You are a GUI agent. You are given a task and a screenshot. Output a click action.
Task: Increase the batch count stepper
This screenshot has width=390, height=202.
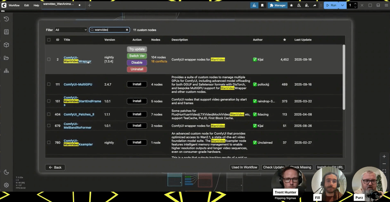(355, 4)
